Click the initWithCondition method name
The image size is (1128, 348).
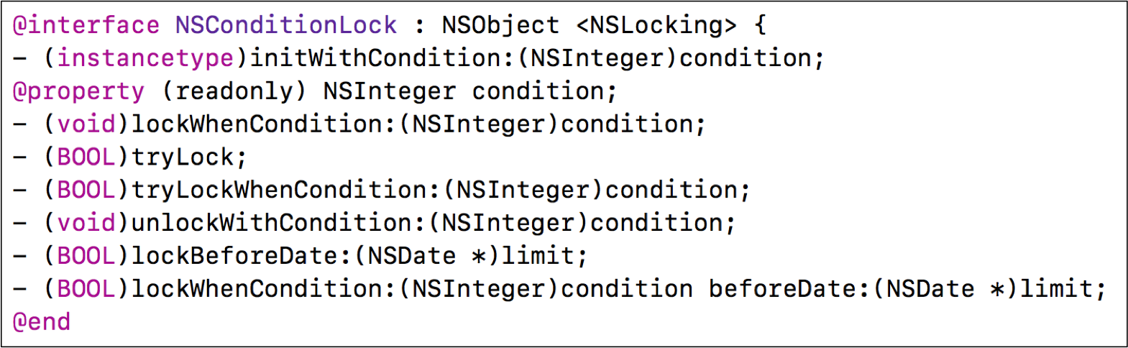pyautogui.click(x=375, y=58)
